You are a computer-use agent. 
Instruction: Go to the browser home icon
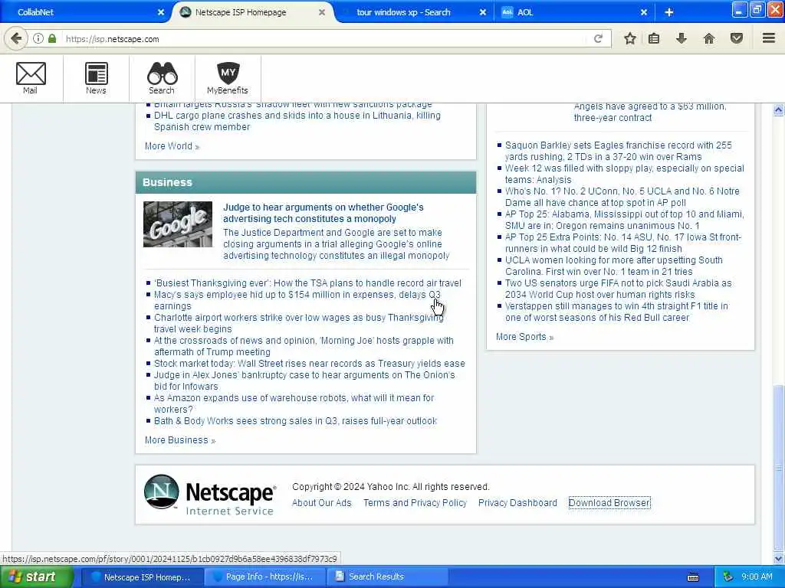[x=708, y=38]
